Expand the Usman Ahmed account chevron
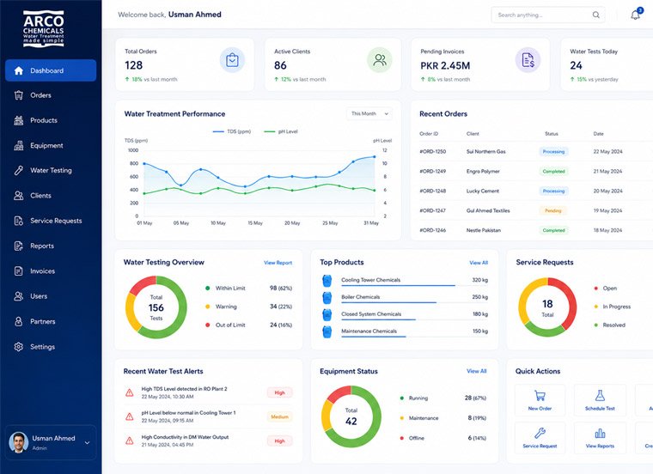This screenshot has width=653, height=474. 87,443
